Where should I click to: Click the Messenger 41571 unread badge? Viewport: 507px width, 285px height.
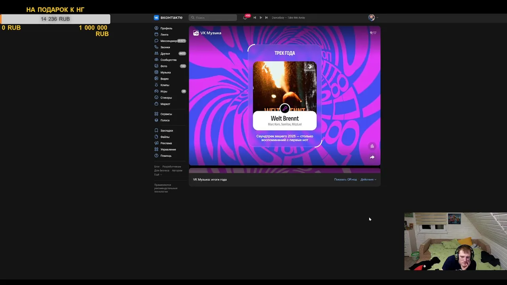click(182, 41)
